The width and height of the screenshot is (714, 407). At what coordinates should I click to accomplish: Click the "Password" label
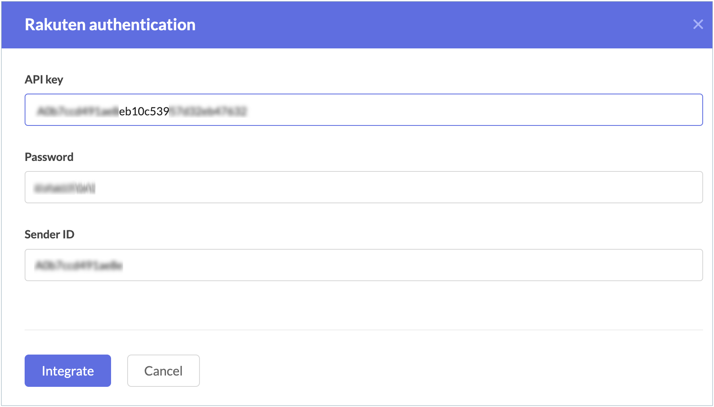(x=49, y=157)
